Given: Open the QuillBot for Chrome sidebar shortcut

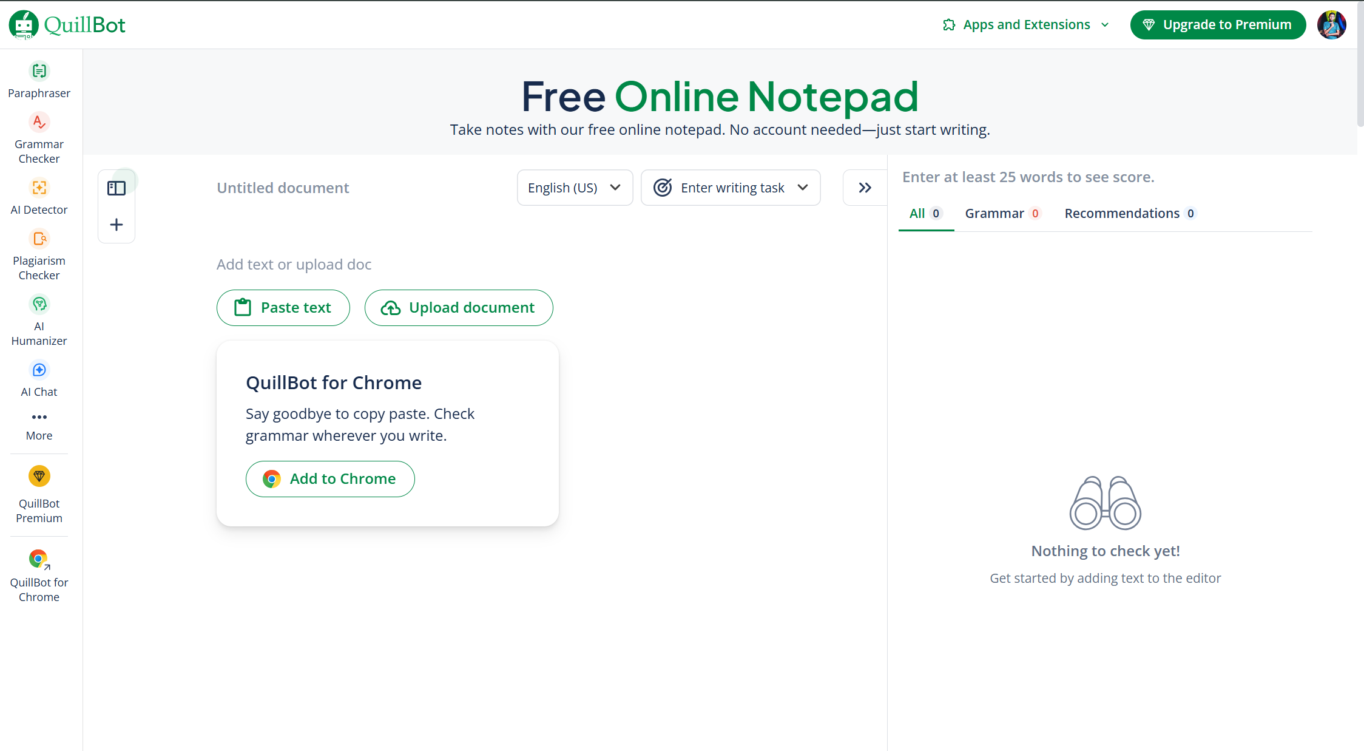Looking at the screenshot, I should pos(39,559).
